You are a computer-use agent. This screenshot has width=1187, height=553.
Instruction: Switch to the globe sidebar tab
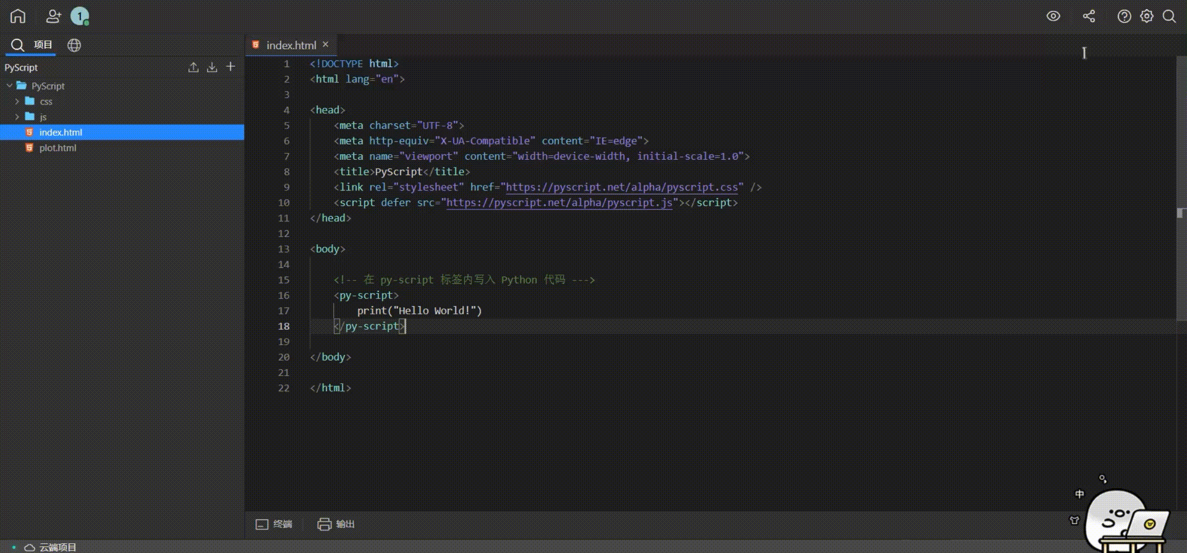(x=74, y=45)
